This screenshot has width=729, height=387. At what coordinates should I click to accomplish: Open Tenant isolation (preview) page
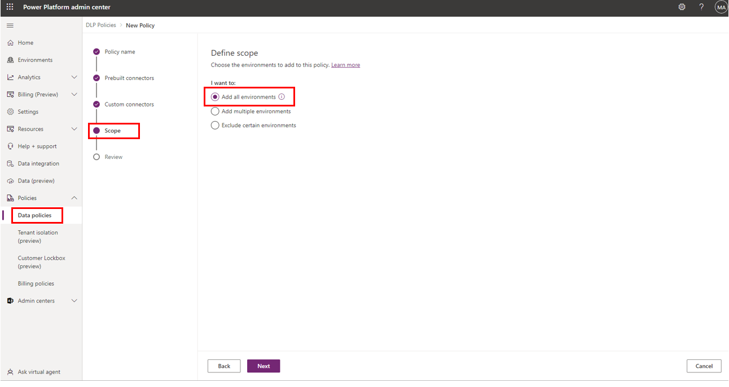(38, 237)
